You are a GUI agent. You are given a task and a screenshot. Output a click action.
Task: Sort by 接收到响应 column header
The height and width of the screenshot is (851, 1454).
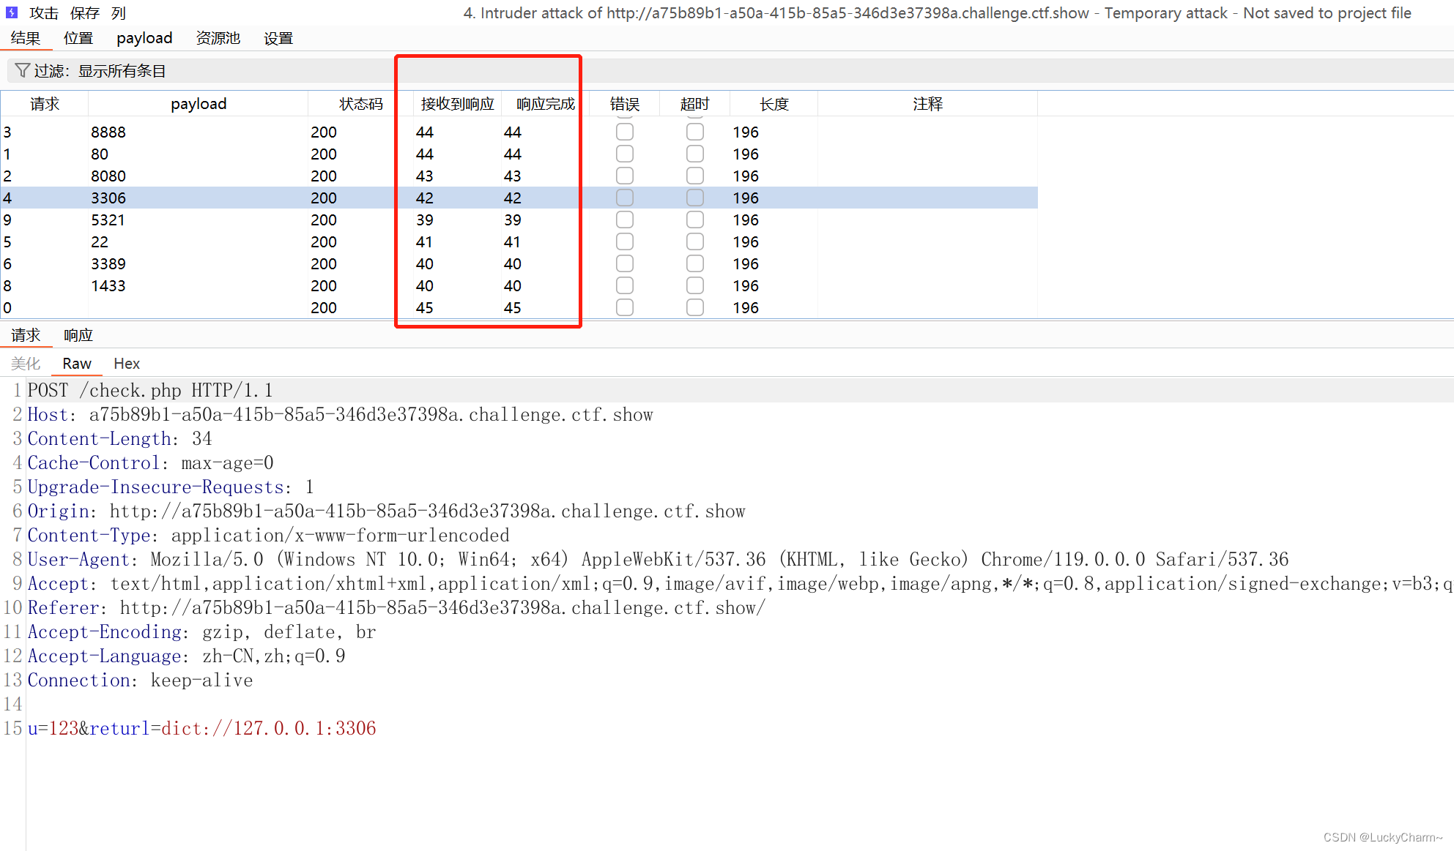point(457,104)
